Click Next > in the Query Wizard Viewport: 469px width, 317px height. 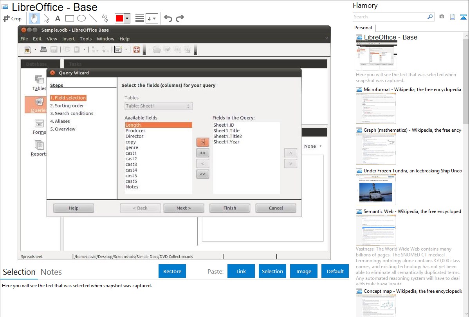point(184,208)
